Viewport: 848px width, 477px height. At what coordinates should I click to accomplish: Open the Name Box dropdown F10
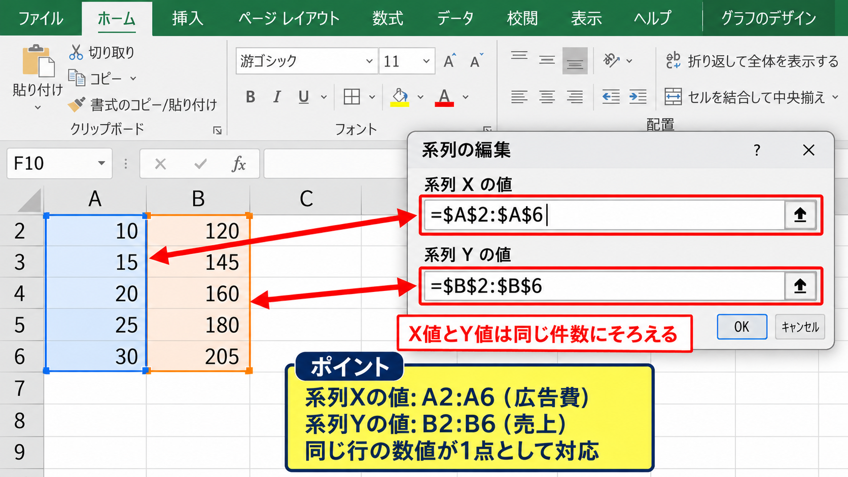pos(101,163)
